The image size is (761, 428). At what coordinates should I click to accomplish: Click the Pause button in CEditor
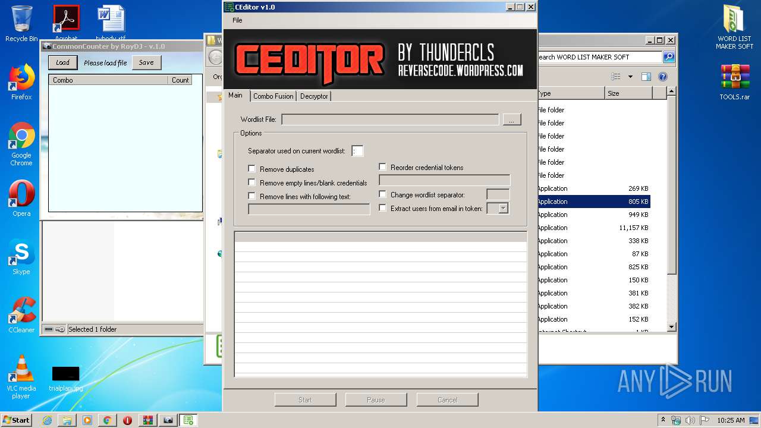tap(376, 399)
